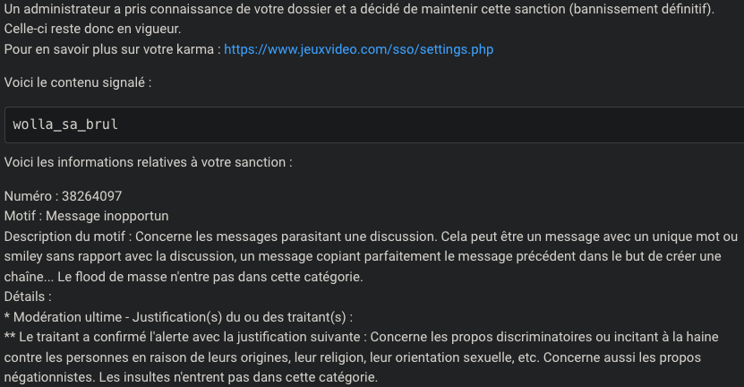Click the 'wolla_sa_brul' text
The height and width of the screenshot is (387, 744).
coord(65,125)
